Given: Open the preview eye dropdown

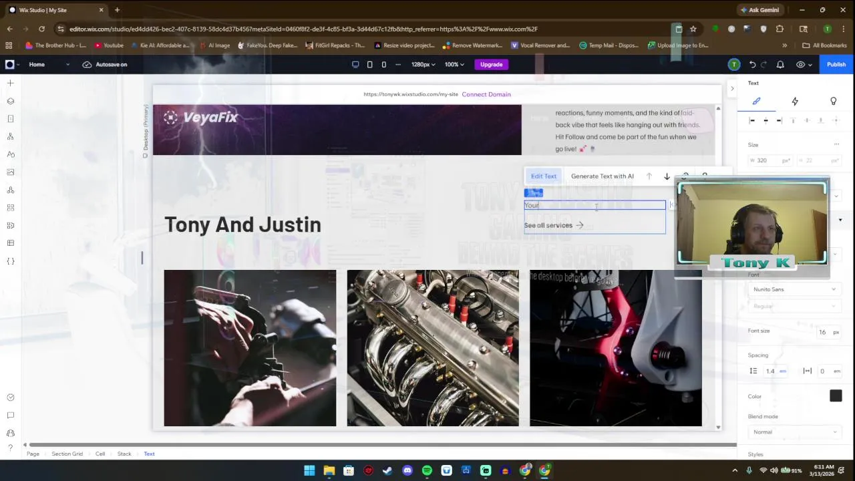Looking at the screenshot, I should pyautogui.click(x=804, y=64).
